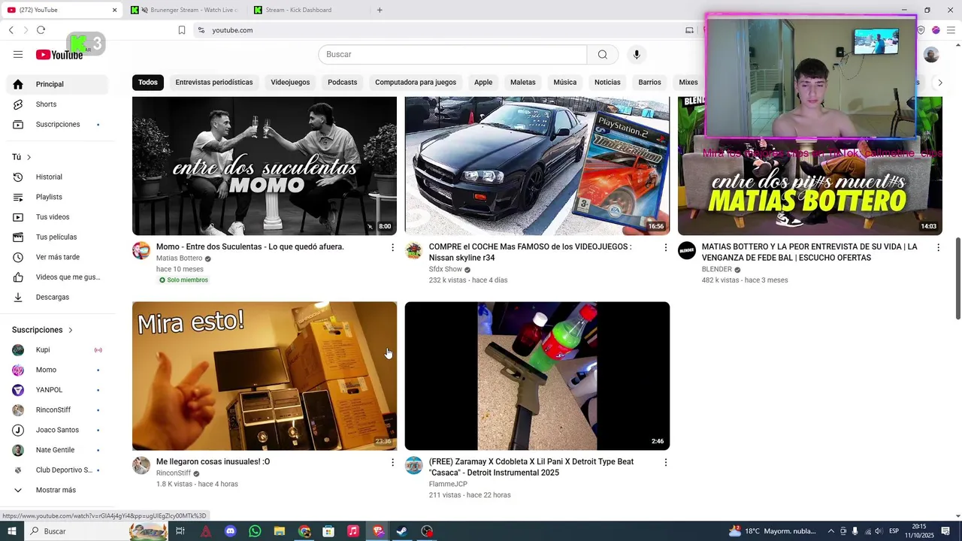Open Suscripciones in the sidebar
This screenshot has width=962, height=541.
click(x=57, y=124)
